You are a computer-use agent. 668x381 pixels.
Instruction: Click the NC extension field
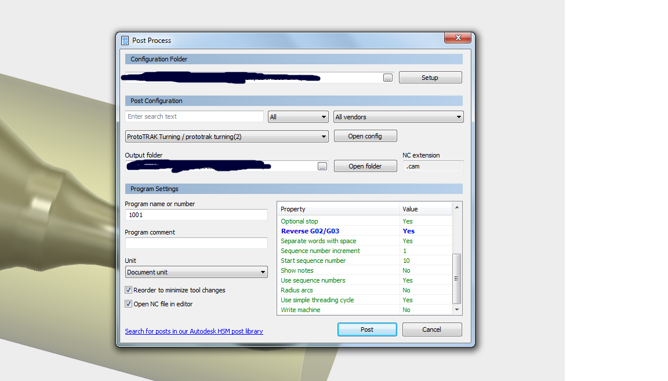click(x=433, y=166)
